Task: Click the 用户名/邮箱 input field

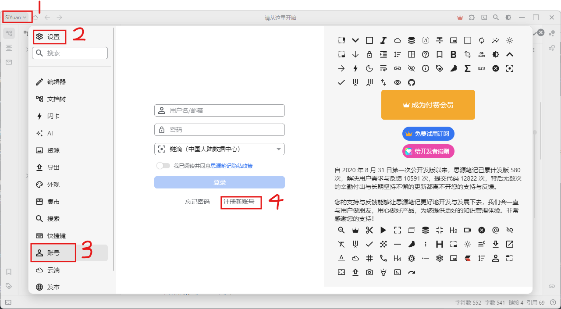Action: [x=220, y=110]
